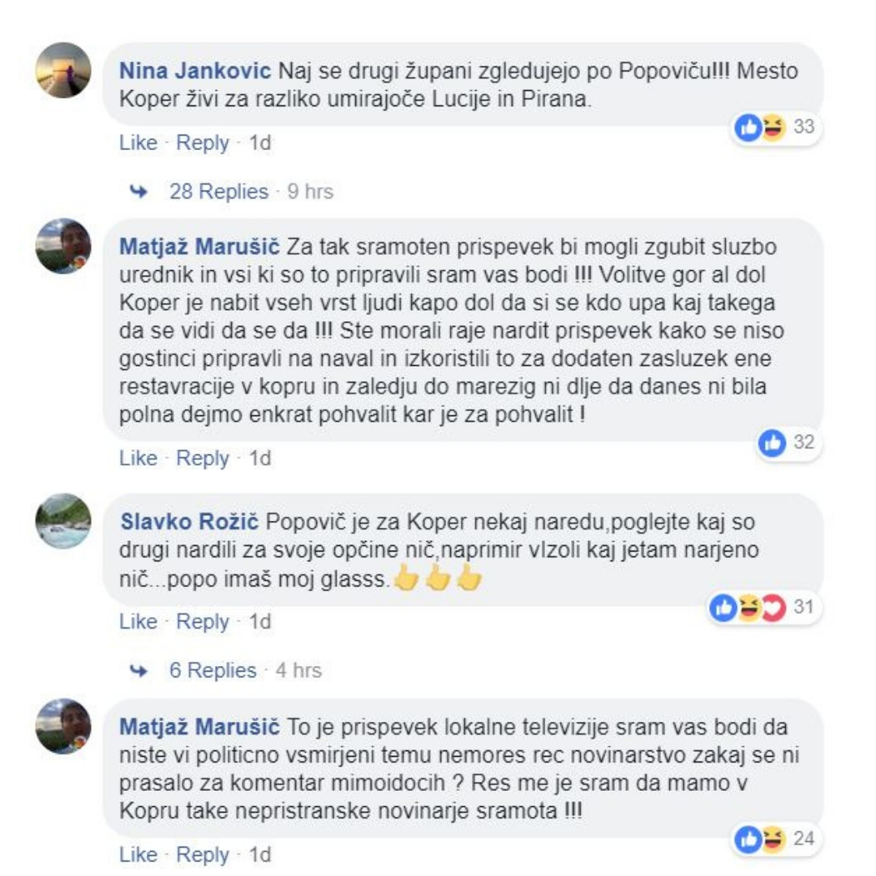The width and height of the screenshot is (876, 876).
Task: Open Matjaž Marušič's avatar on first comment
Action: click(x=63, y=246)
